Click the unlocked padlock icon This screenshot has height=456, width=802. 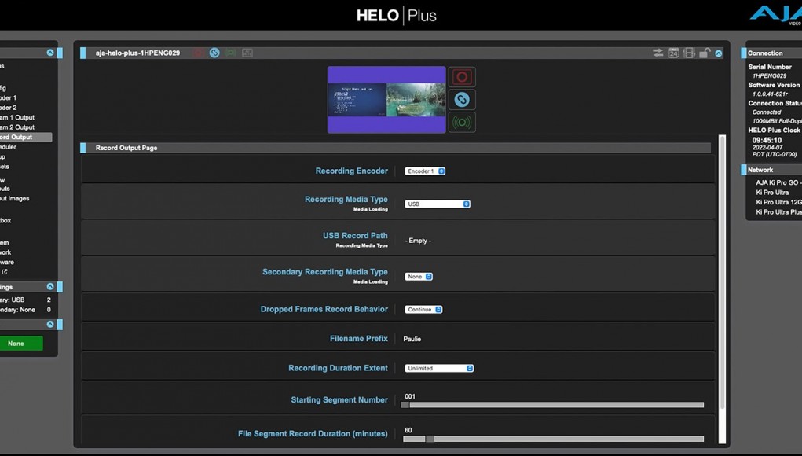[705, 53]
